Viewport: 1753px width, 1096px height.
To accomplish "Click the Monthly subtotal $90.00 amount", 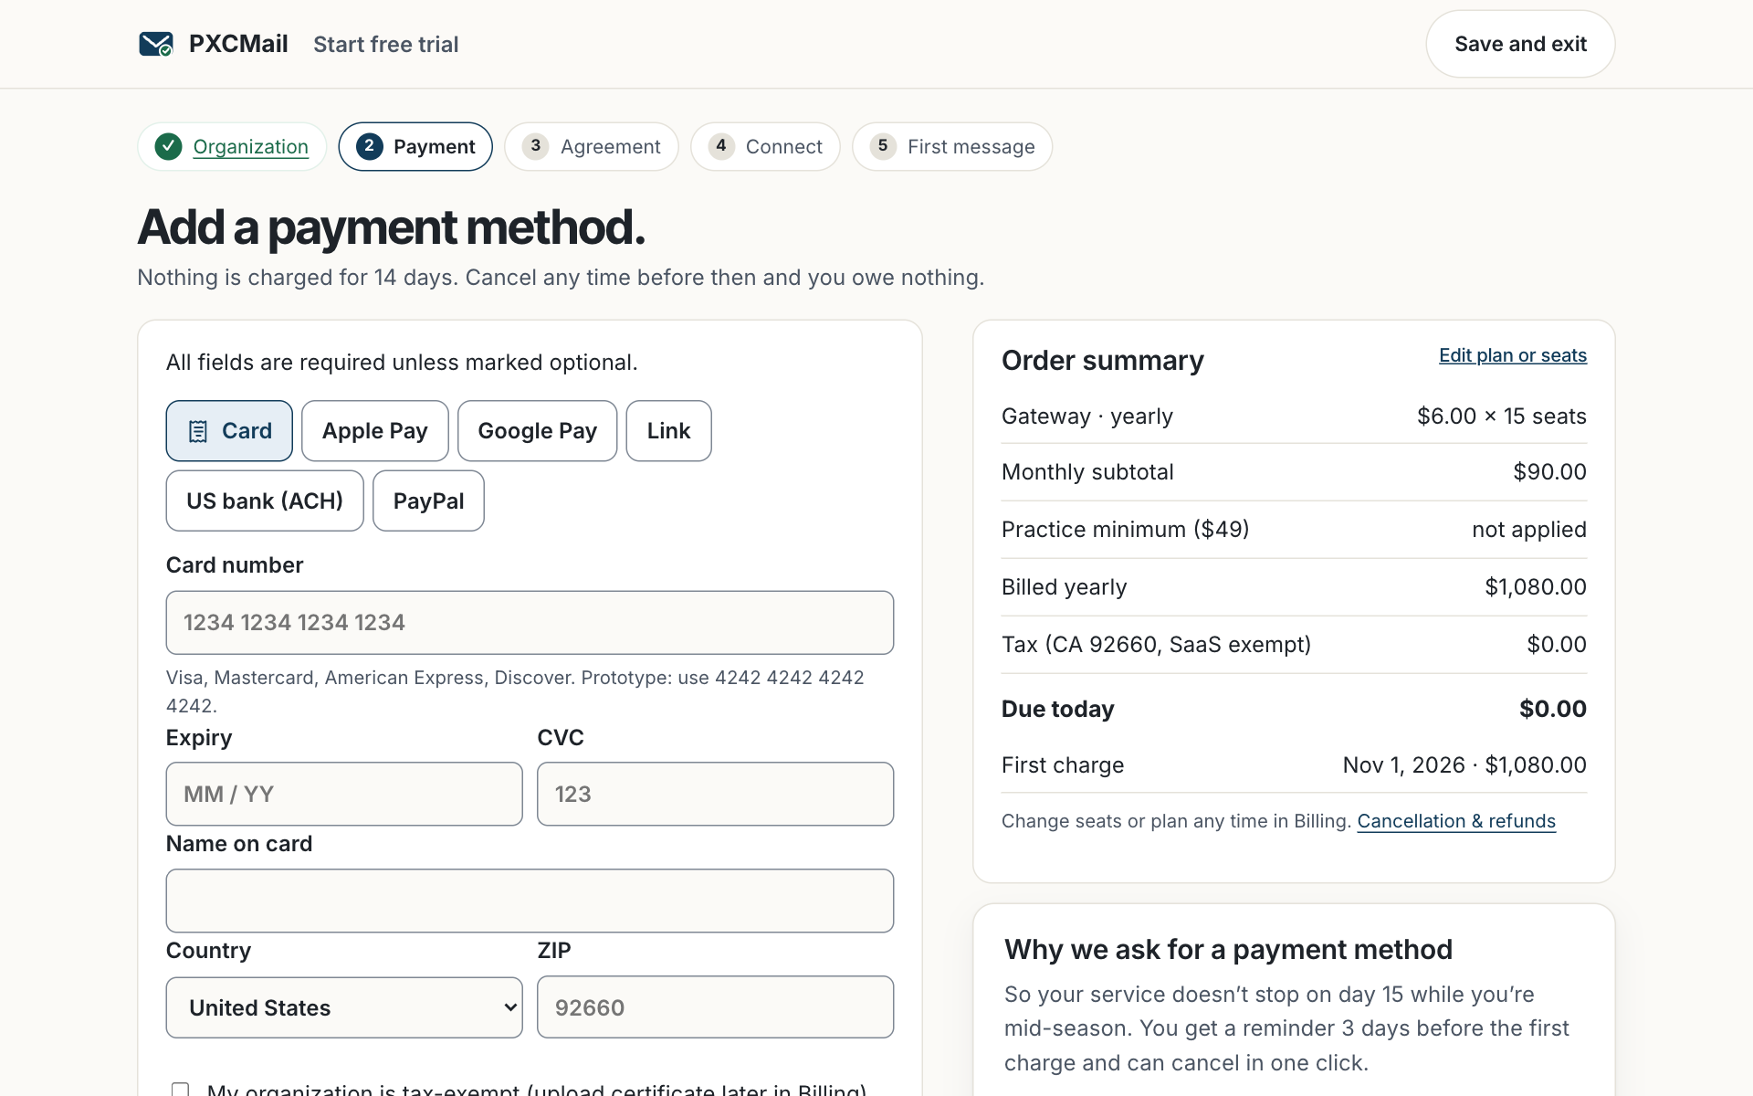I will point(1550,472).
